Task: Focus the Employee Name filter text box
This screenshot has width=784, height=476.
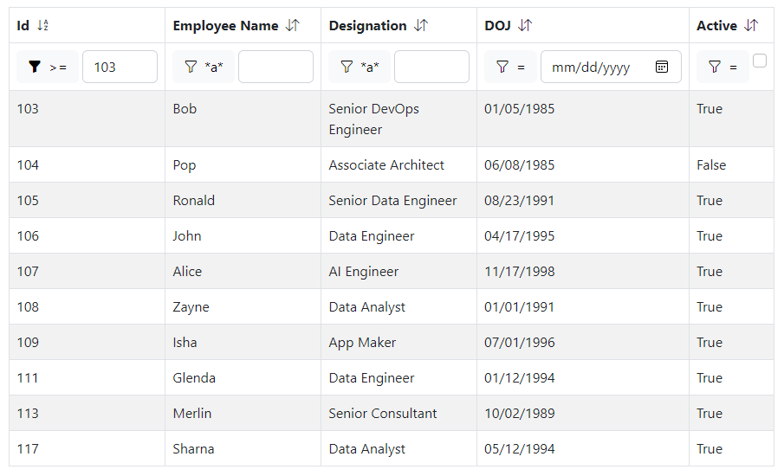Action: (x=275, y=67)
